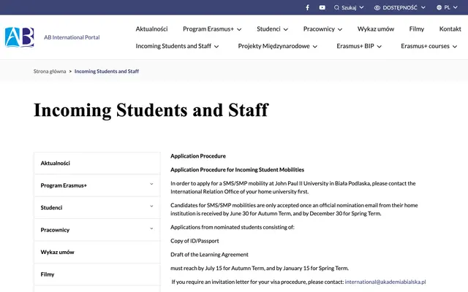This screenshot has width=468, height=292.
Task: Expand the Program Erasmus+ top menu
Action: pyautogui.click(x=212, y=29)
